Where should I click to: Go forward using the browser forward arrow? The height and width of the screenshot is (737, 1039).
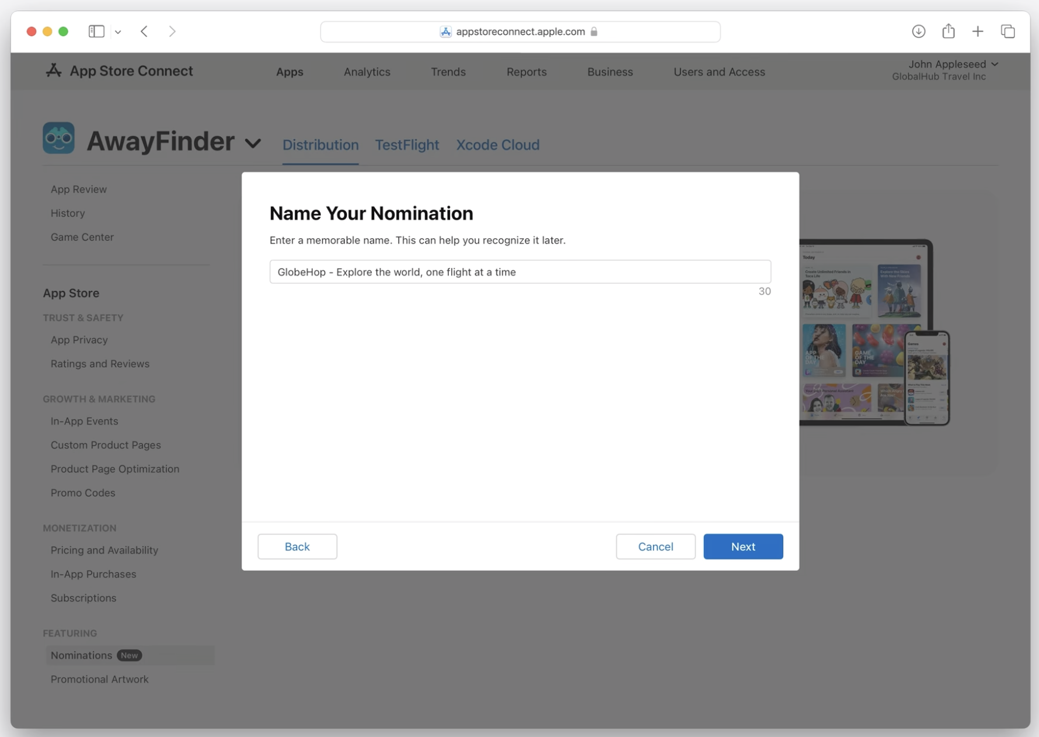point(172,32)
